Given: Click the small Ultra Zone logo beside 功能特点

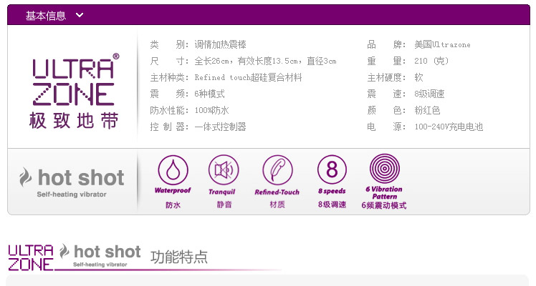Looking at the screenshot, I should (31, 257).
